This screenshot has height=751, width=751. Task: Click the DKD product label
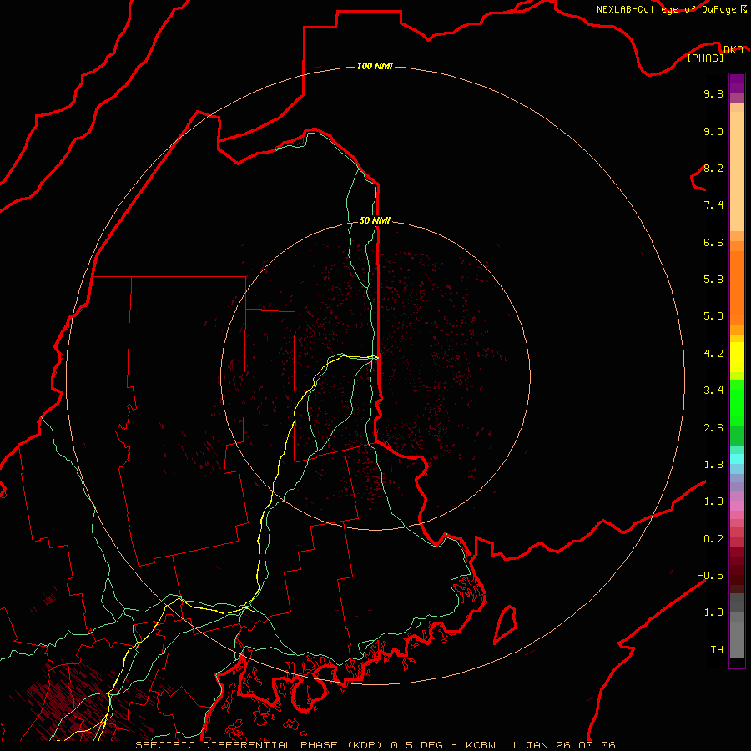tap(733, 50)
